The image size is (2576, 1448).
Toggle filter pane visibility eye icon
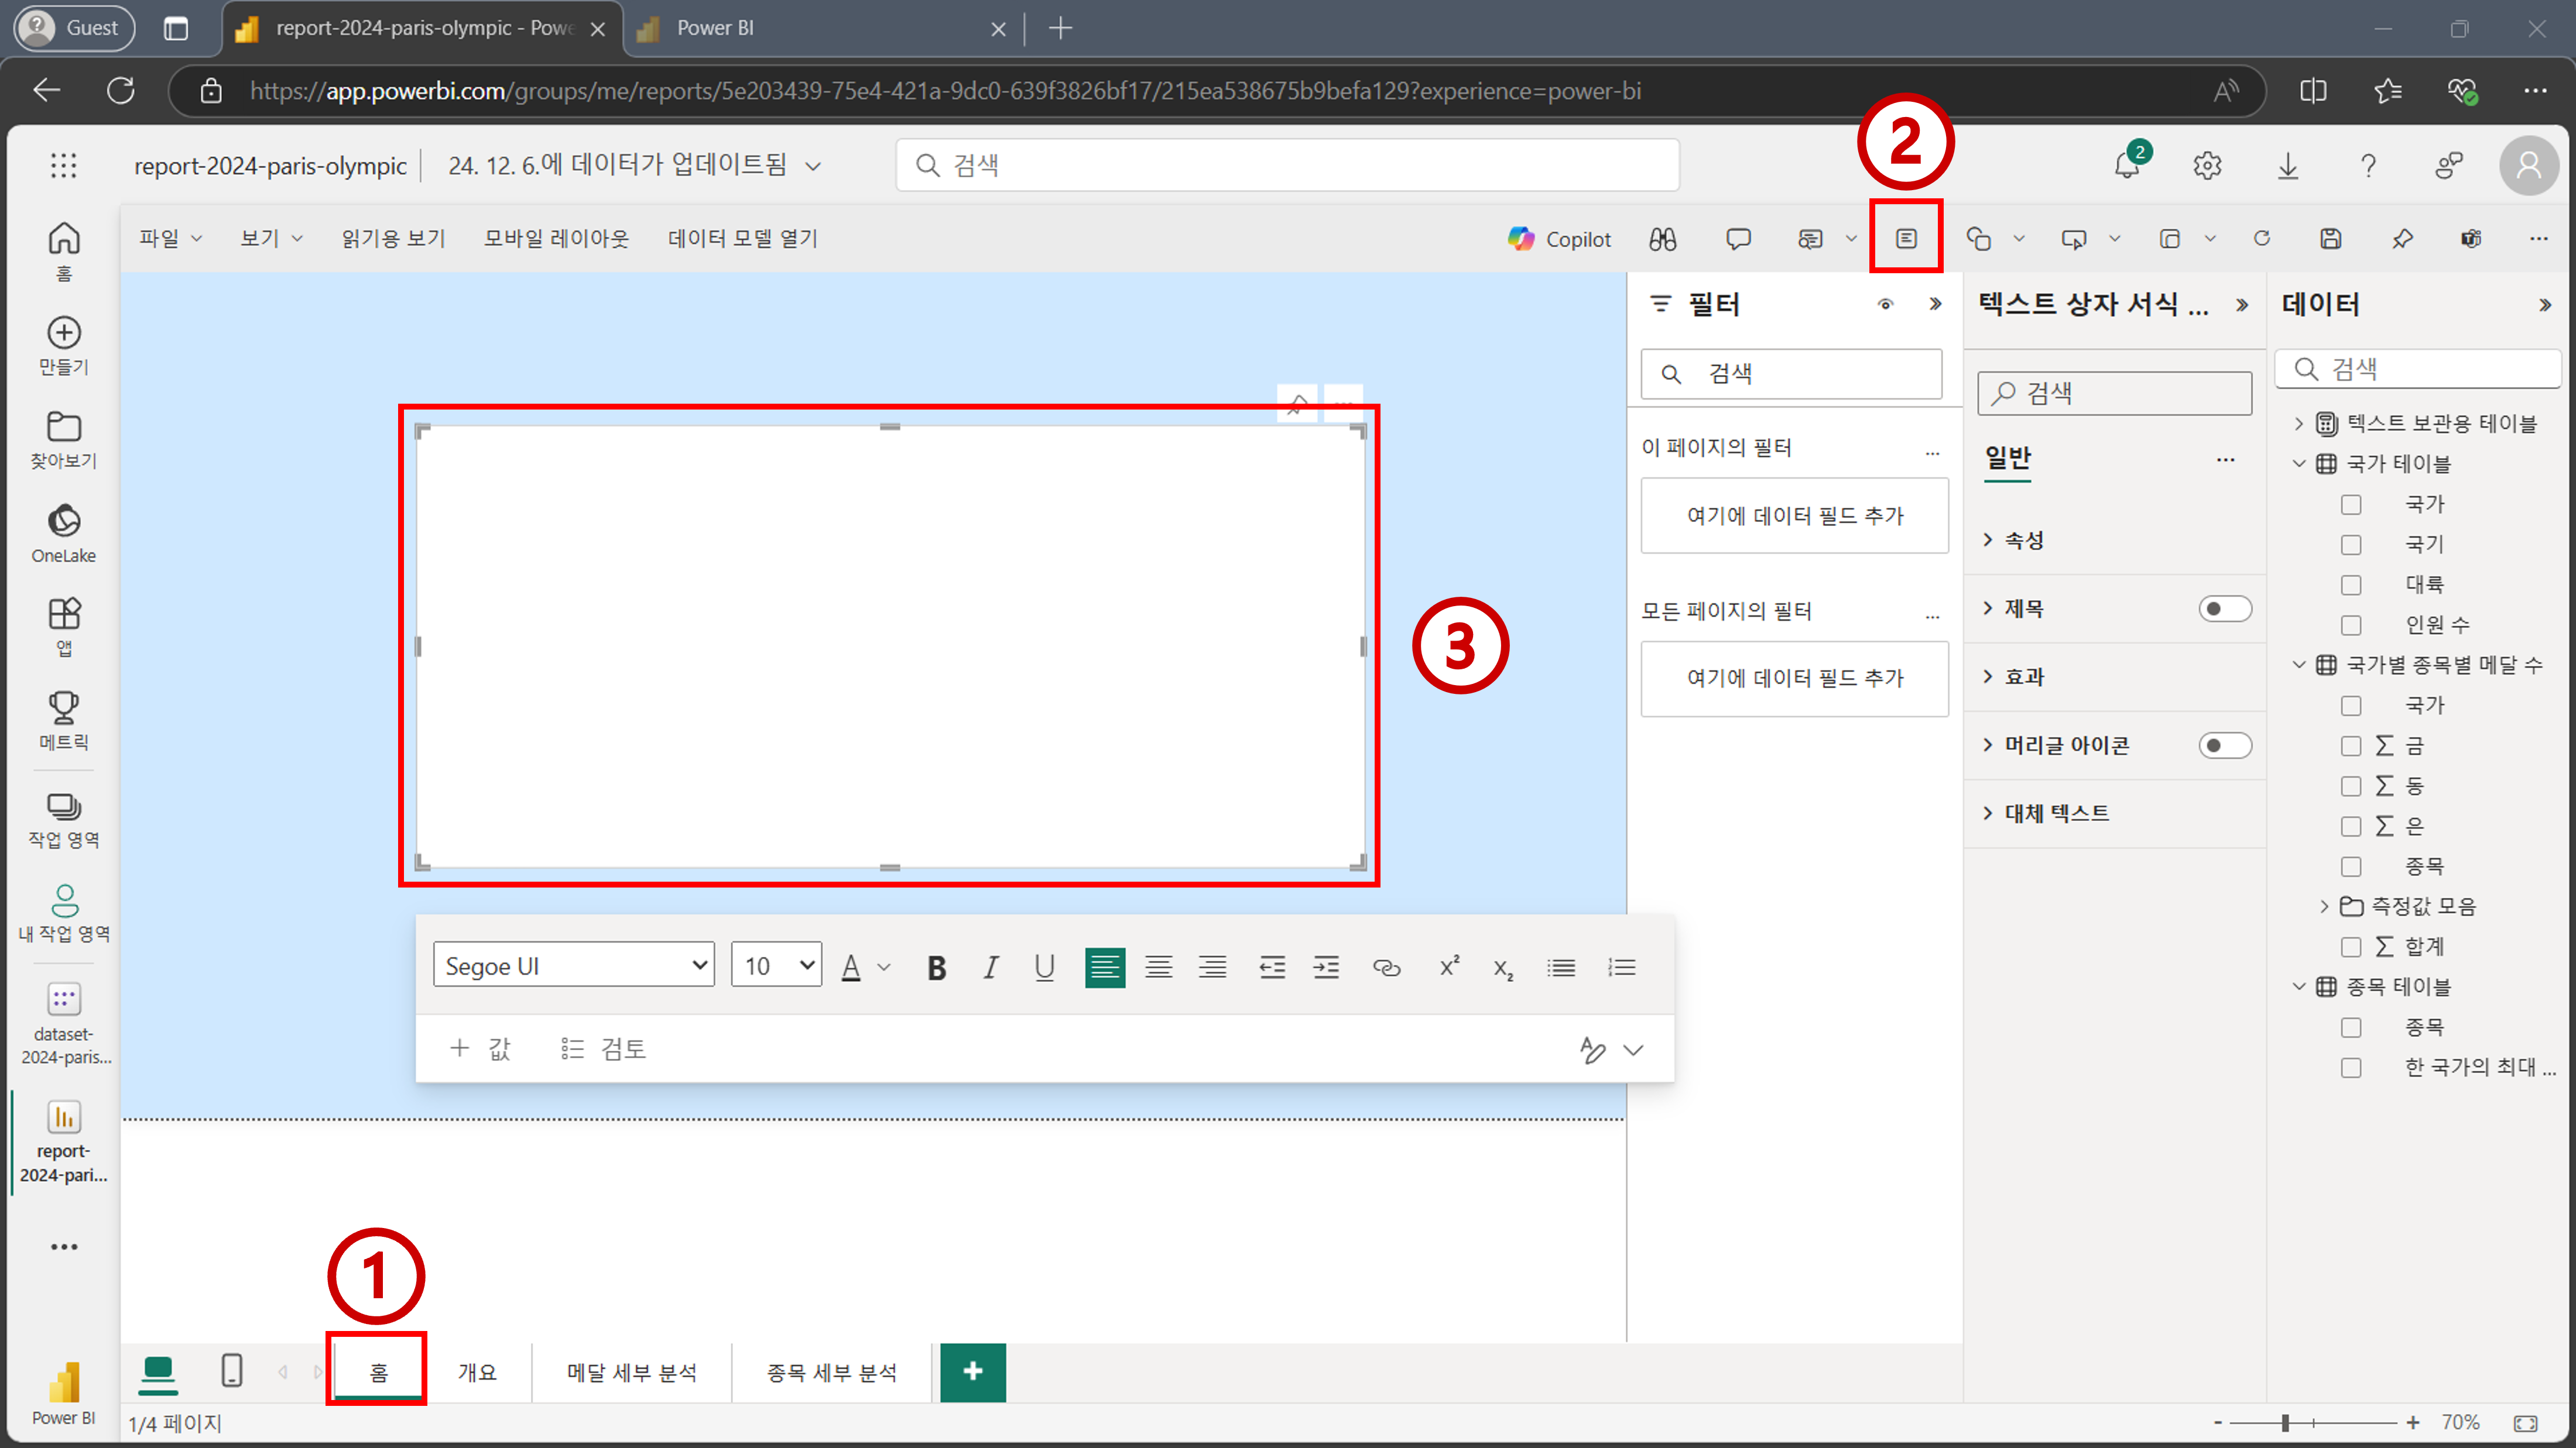tap(1885, 304)
